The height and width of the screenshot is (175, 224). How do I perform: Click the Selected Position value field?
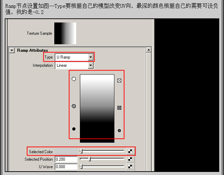[66, 159]
